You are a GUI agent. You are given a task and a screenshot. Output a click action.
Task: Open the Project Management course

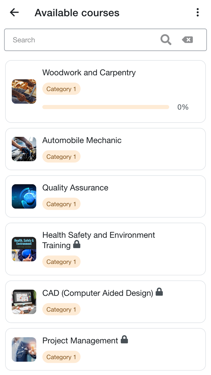[80, 341]
